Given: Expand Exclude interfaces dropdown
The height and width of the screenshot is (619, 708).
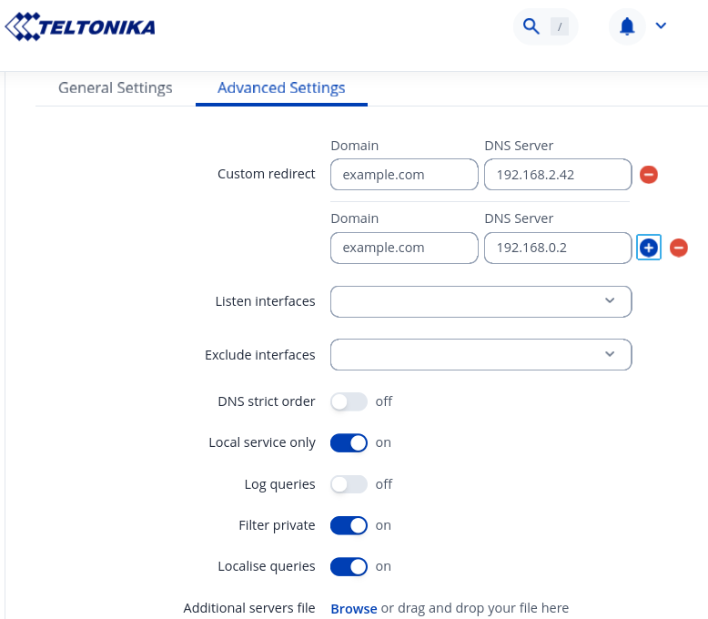Looking at the screenshot, I should pos(480,355).
